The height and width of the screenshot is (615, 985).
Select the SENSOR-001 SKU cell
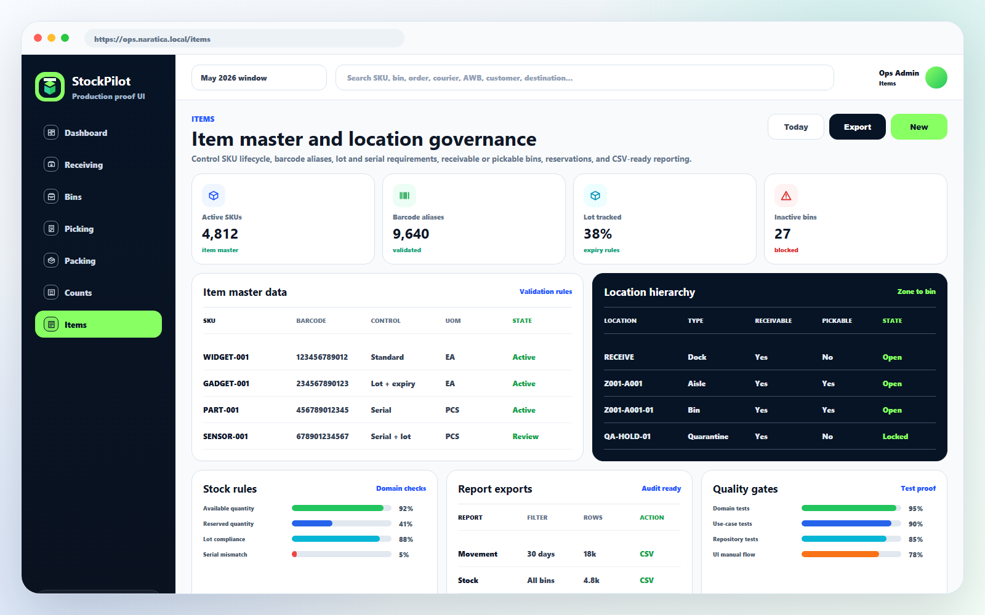(225, 436)
